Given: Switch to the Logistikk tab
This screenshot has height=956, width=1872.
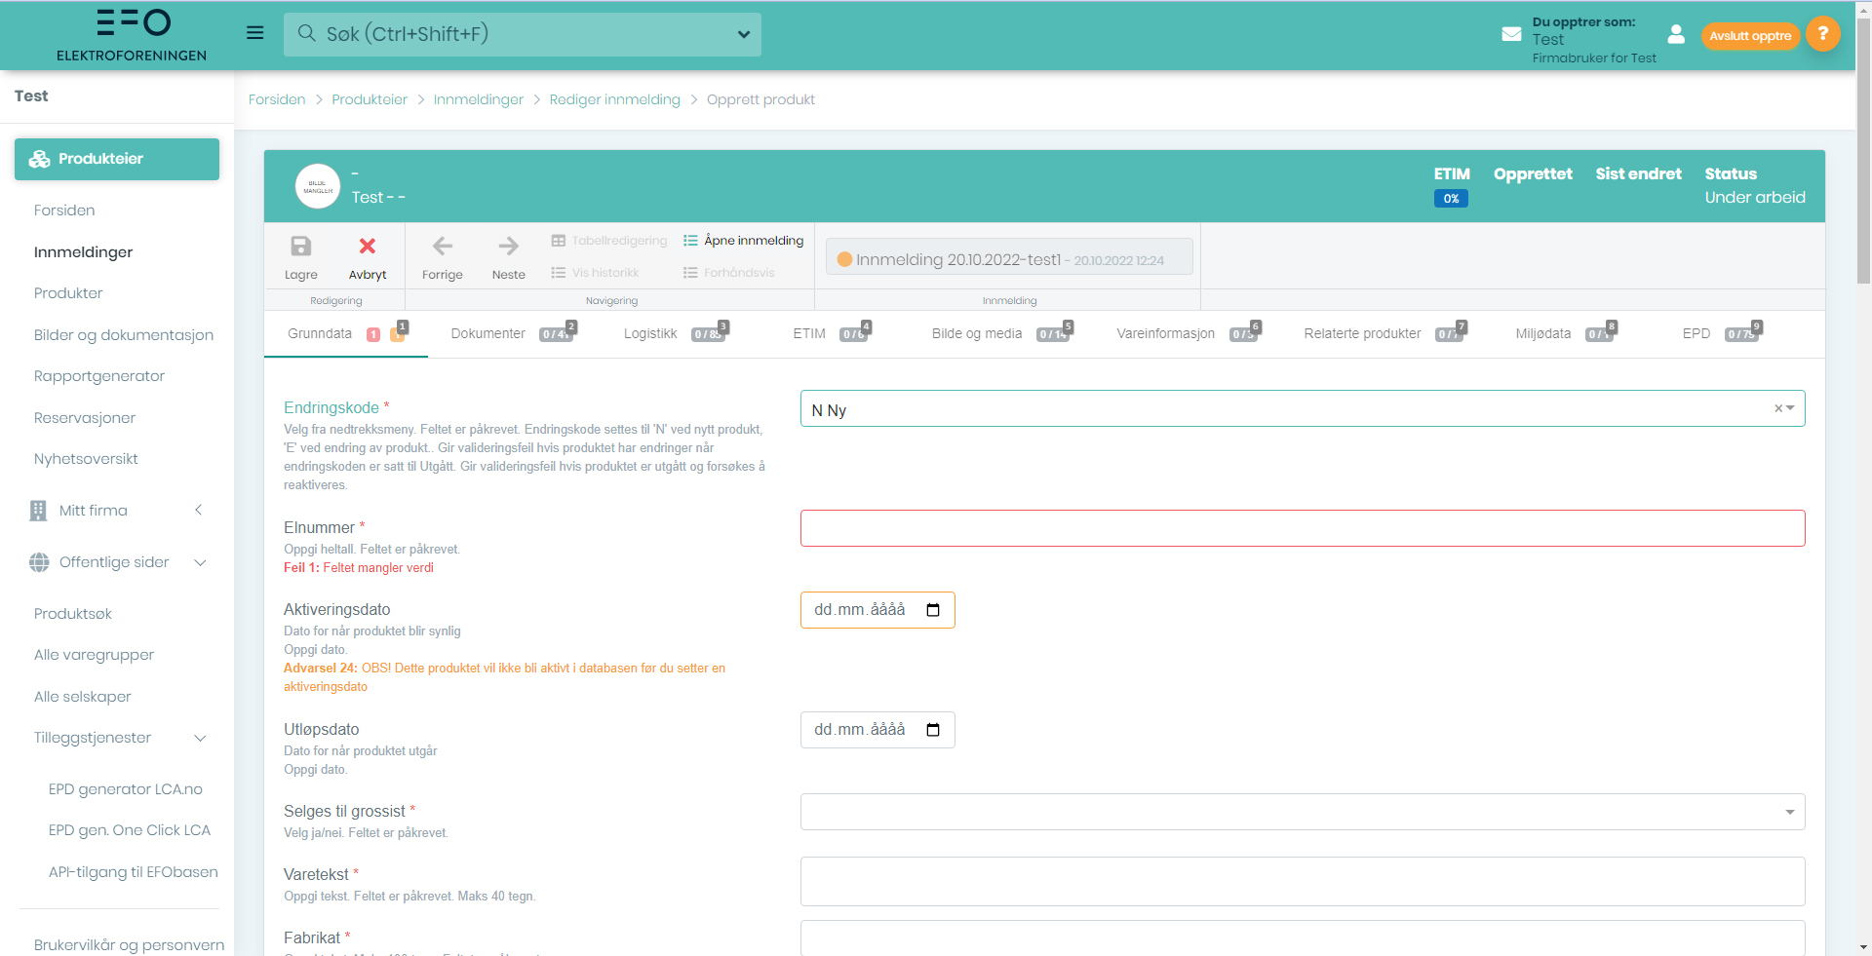Looking at the screenshot, I should coord(650,333).
